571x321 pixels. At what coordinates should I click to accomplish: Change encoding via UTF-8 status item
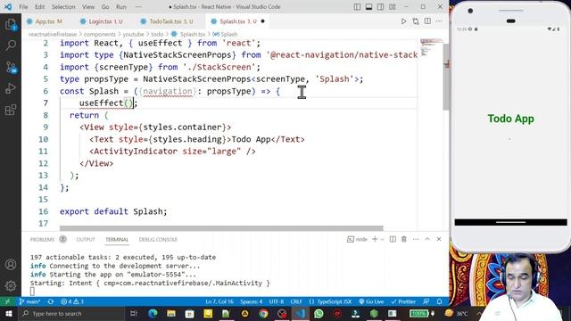click(x=277, y=301)
